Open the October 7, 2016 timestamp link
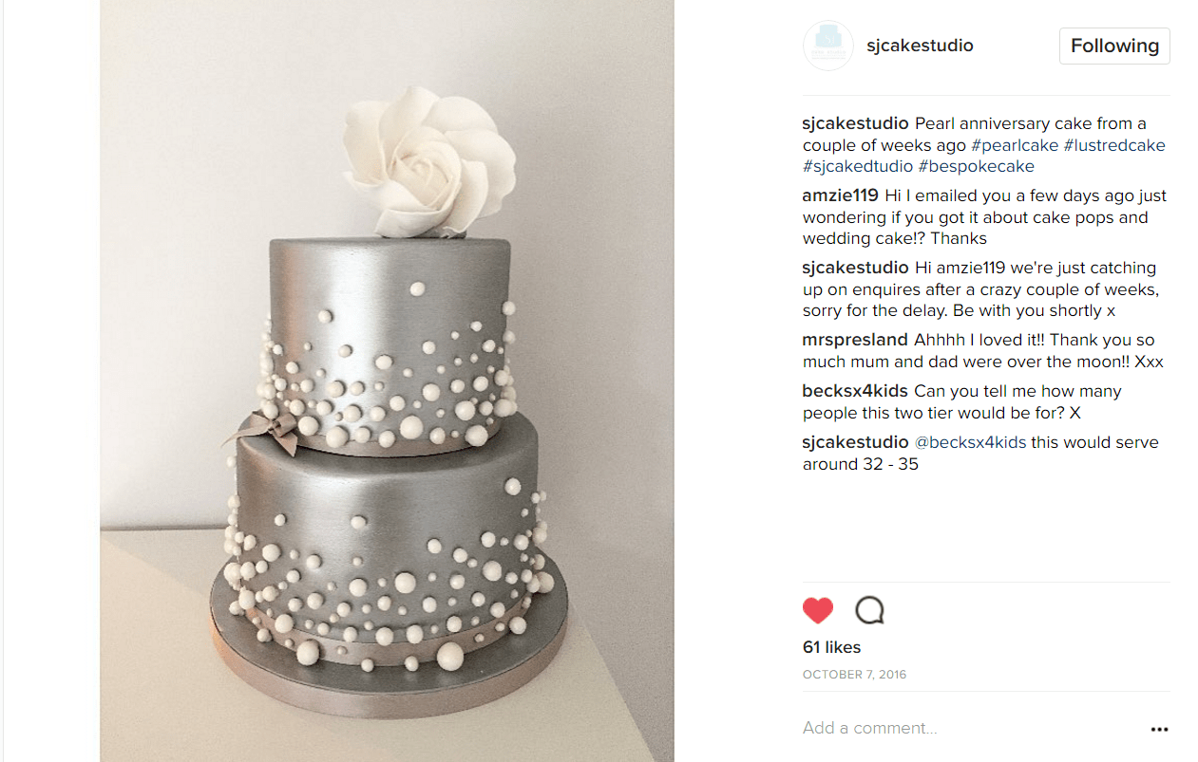1198x762 pixels. [x=854, y=675]
